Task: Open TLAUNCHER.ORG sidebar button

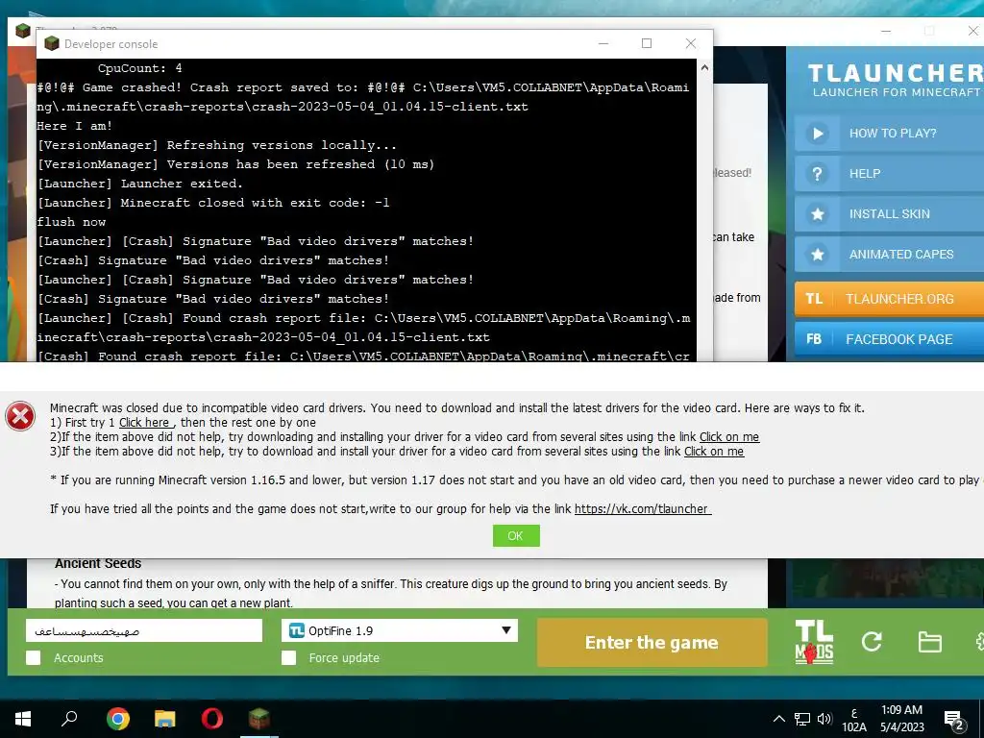Action: pos(889,299)
